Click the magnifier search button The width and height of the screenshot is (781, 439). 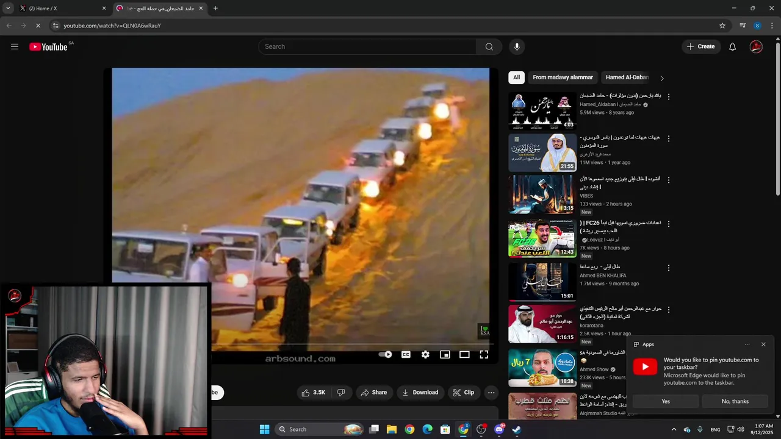489,46
